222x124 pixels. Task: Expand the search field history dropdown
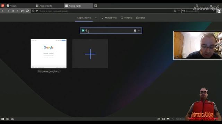(x=214, y=11)
